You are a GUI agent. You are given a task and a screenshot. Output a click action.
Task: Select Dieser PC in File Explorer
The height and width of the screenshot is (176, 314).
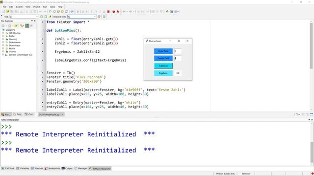coord(10,30)
